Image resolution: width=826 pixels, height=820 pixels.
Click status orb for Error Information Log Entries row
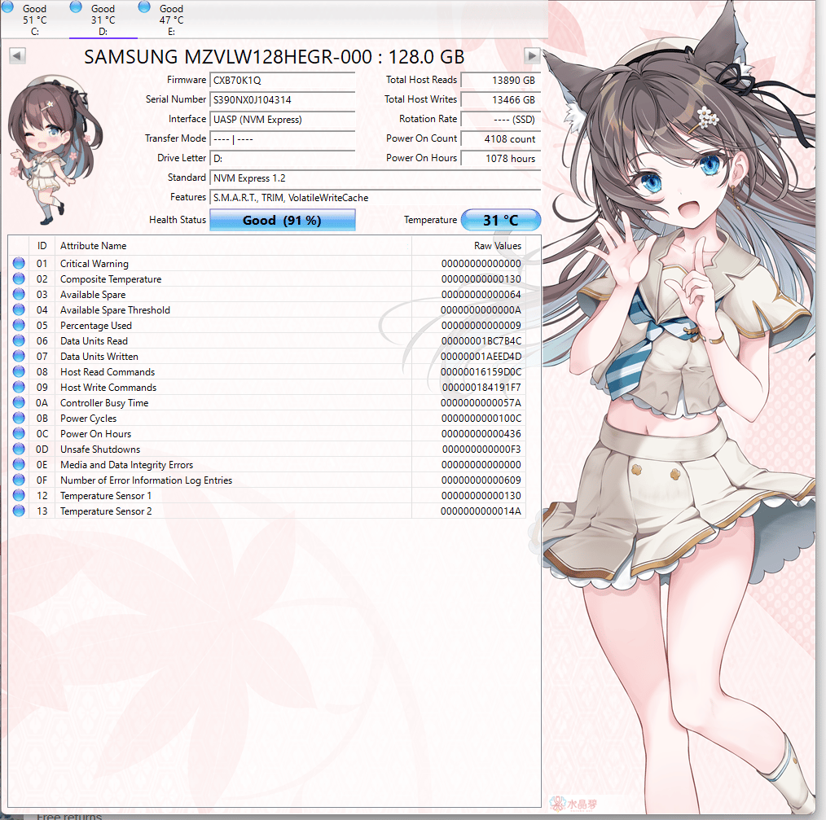pyautogui.click(x=19, y=480)
